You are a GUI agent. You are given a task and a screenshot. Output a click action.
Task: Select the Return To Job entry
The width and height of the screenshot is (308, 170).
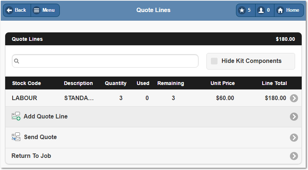click(x=153, y=156)
